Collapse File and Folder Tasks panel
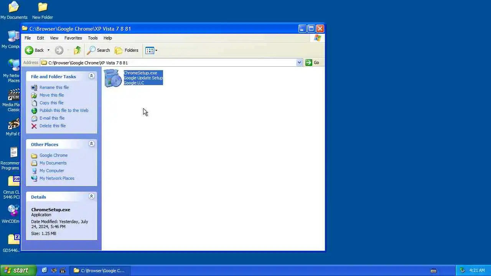This screenshot has width=491, height=276. [x=91, y=76]
